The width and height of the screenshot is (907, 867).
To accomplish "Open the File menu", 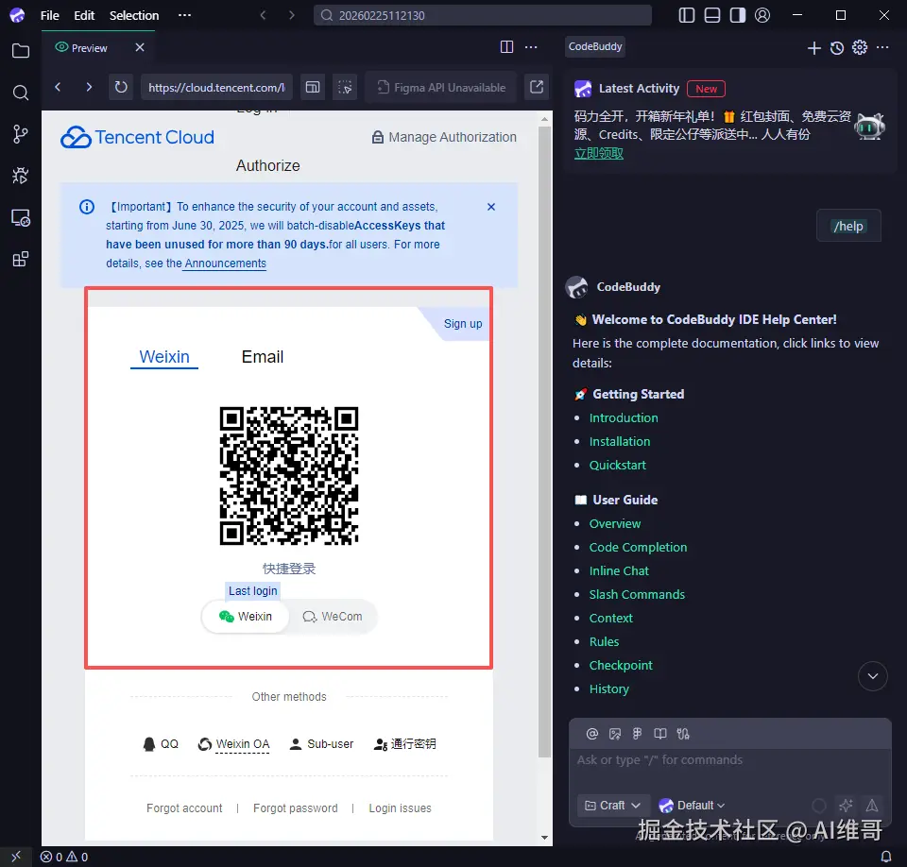I will 50,15.
